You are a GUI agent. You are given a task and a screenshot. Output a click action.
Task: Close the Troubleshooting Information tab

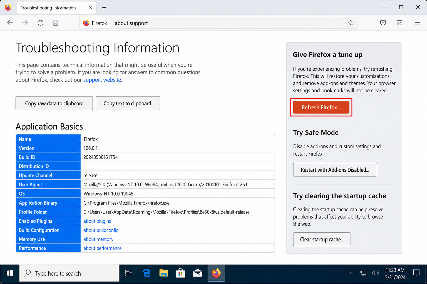91,7
